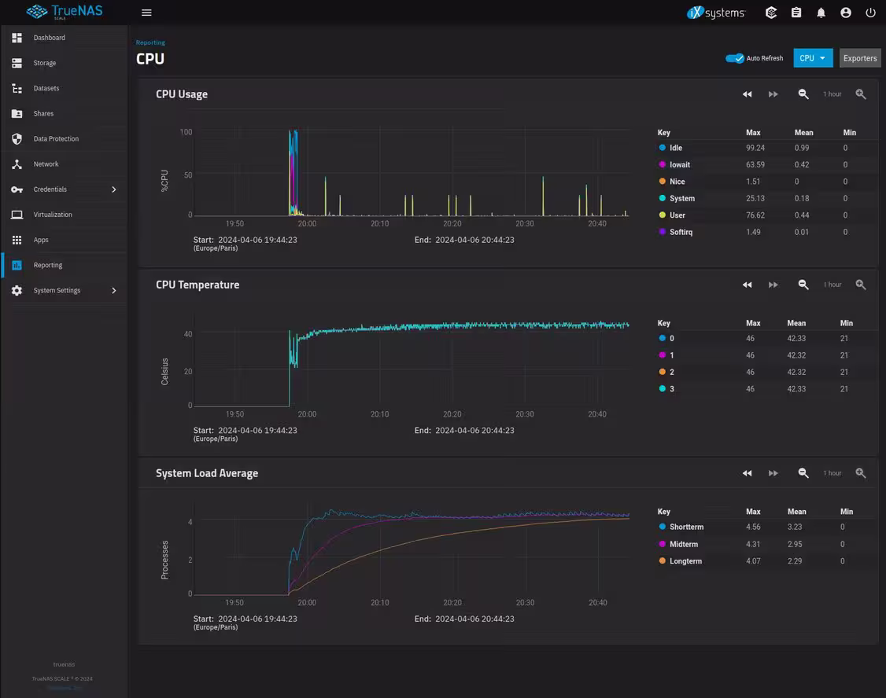Disable the Auto Refresh toggle
The width and height of the screenshot is (886, 698).
735,58
